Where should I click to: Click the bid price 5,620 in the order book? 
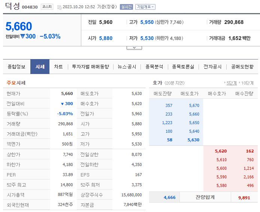tap(221, 151)
